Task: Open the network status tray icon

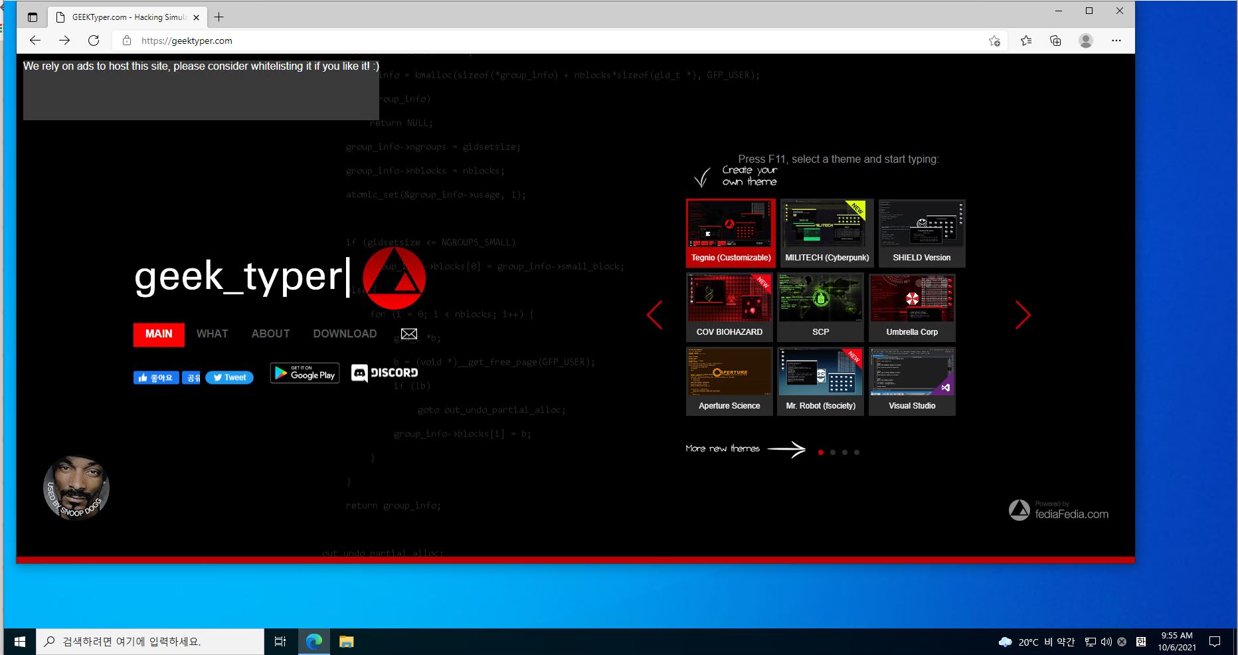Action: (1091, 642)
